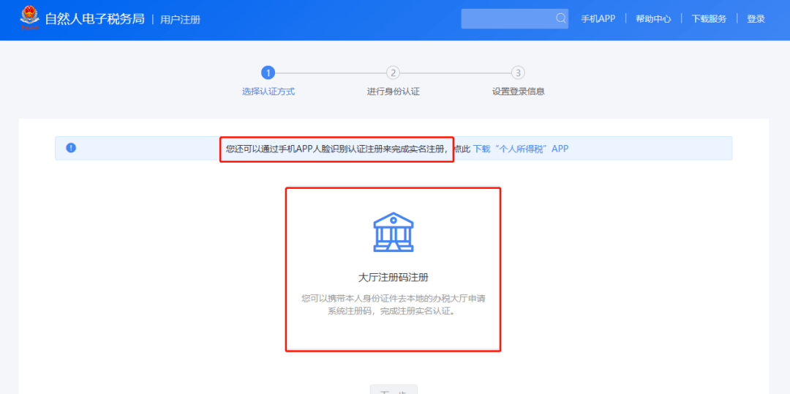Choose the 大厅注册码注册 option title

(393, 278)
